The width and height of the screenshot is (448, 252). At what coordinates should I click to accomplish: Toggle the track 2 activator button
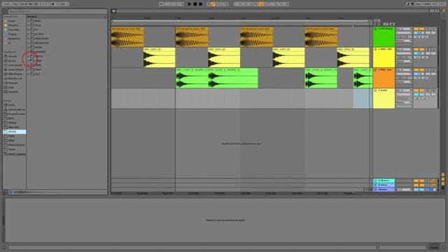coord(419,50)
